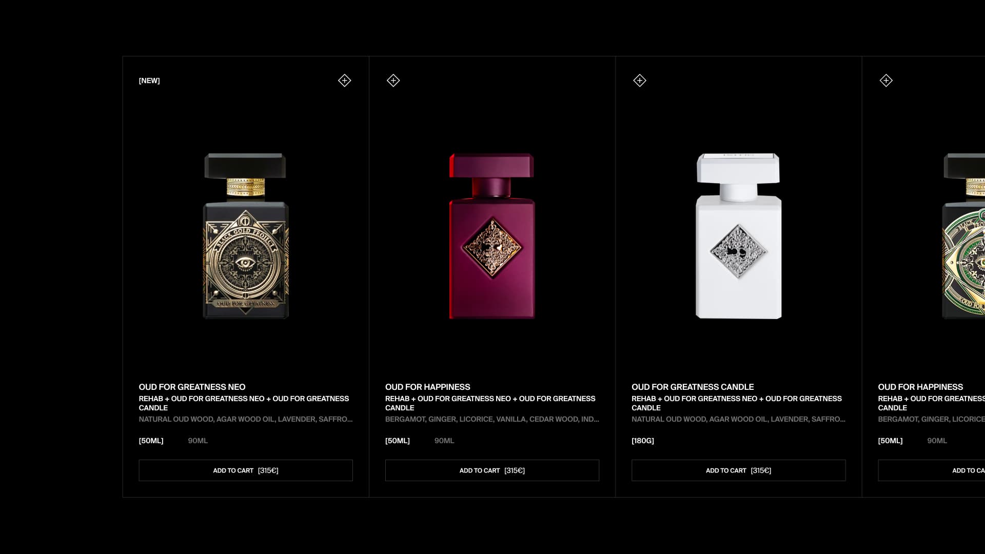Screen dimensions: 985x554
Task: Click diamond plus icon on Oud For Greatness Neo card
Action: [x=344, y=81]
